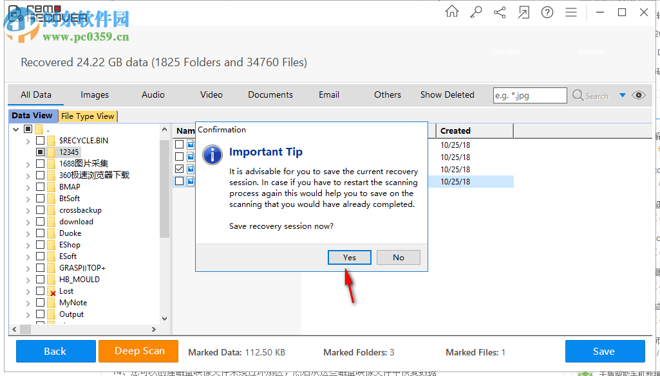
Task: Expand the BtSoft folder node
Action: (x=28, y=199)
